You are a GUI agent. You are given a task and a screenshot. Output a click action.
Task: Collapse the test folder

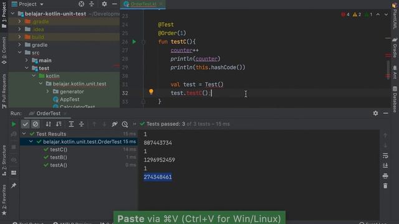27,68
